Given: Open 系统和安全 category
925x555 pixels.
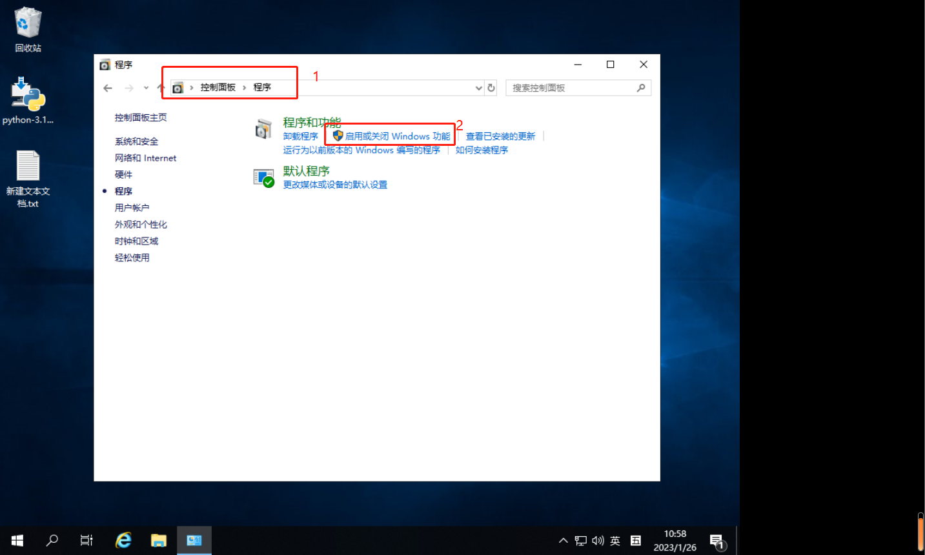Looking at the screenshot, I should click(136, 141).
